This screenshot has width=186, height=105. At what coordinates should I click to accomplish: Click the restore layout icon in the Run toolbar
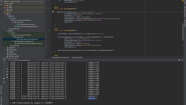(4, 78)
